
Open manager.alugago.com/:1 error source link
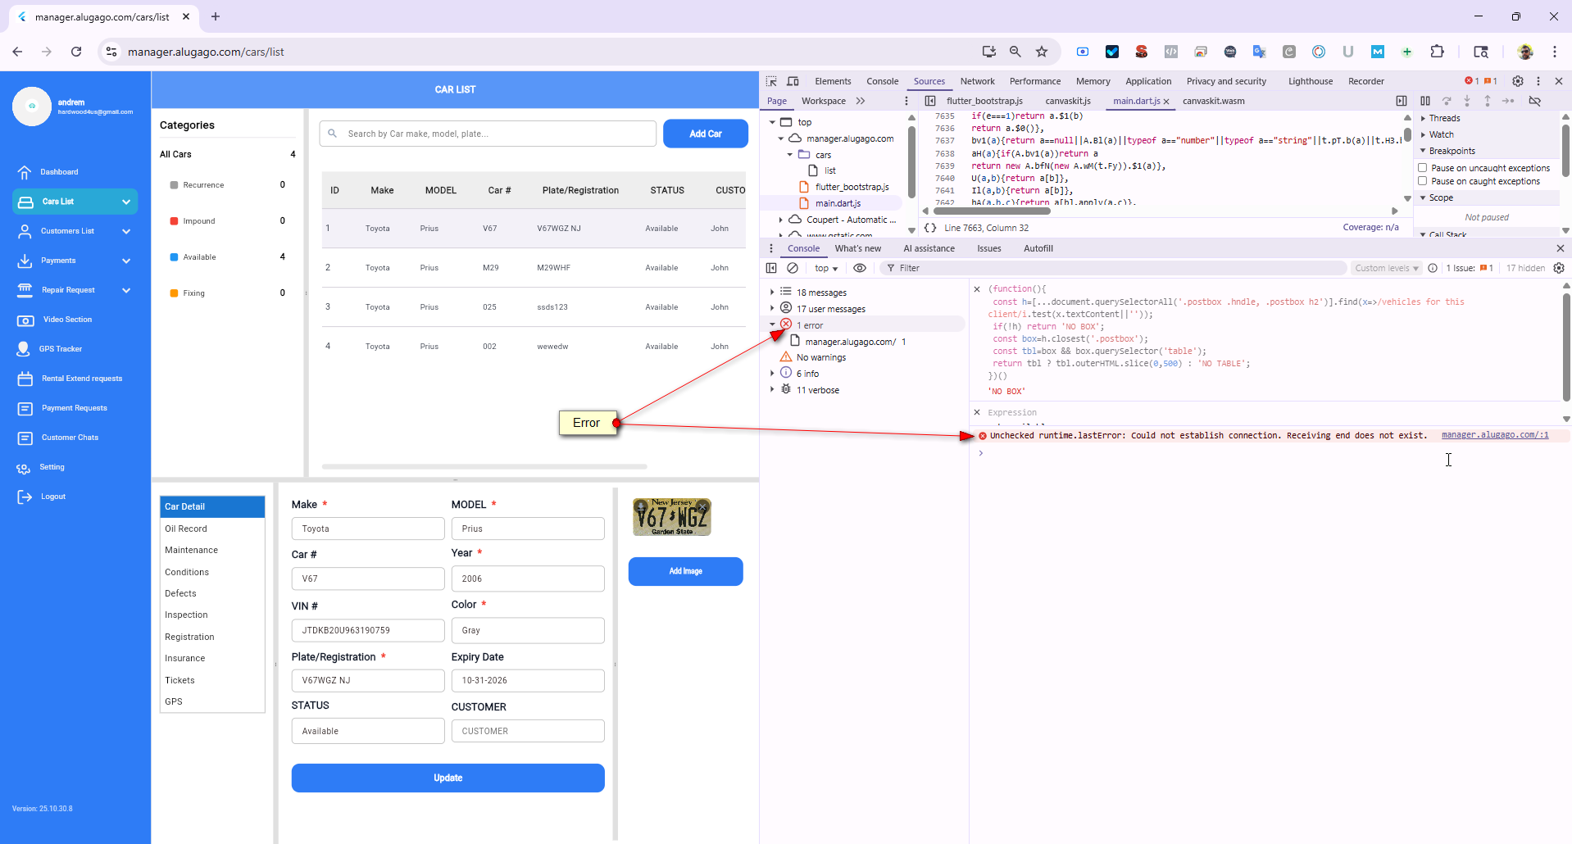pos(1494,435)
